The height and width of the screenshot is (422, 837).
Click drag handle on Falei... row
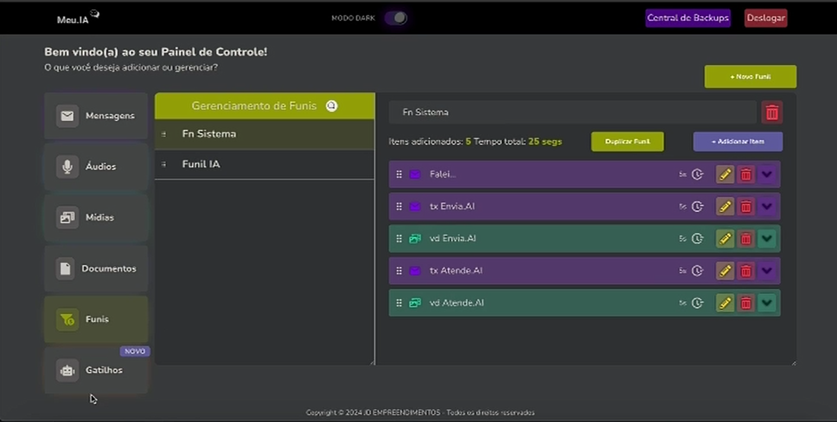point(399,174)
